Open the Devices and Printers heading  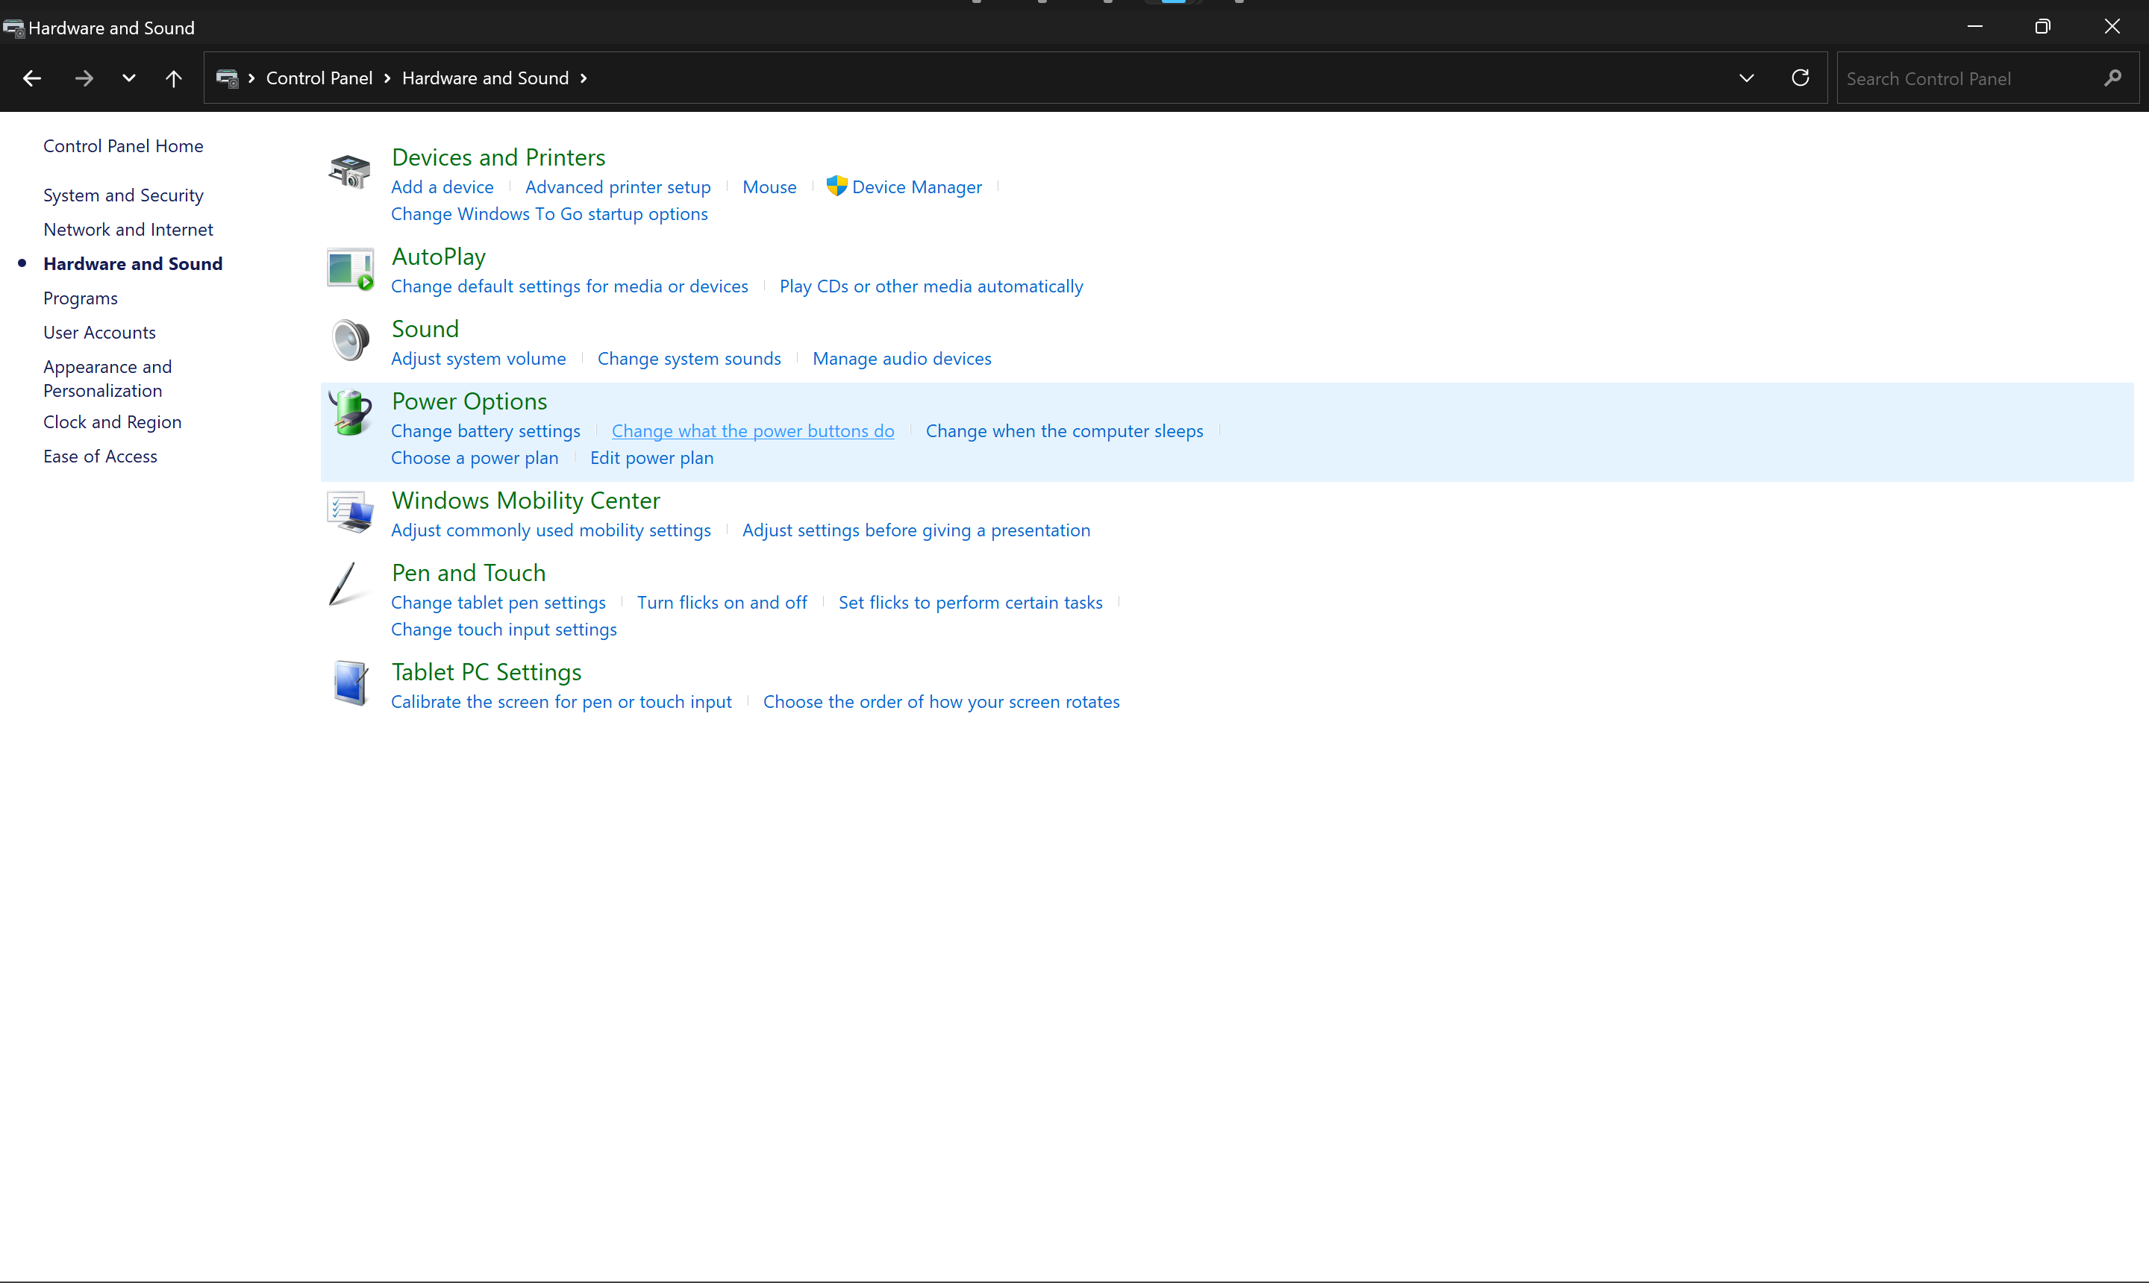(x=498, y=157)
